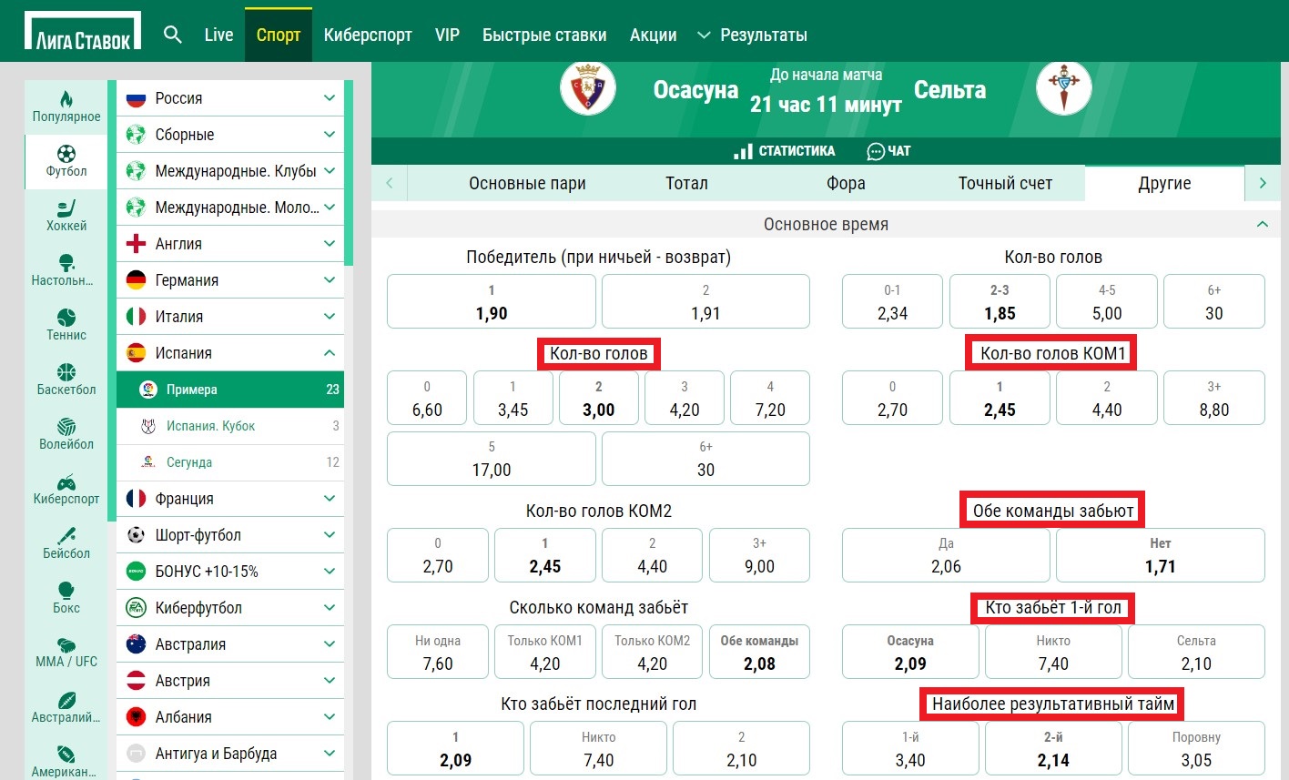1289x780 pixels.
Task: Open the Акции menu item
Action: (x=654, y=35)
